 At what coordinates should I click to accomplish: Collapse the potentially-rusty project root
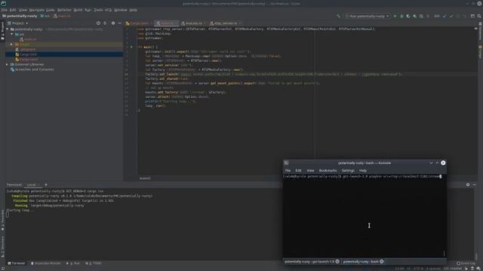pyautogui.click(x=8, y=29)
